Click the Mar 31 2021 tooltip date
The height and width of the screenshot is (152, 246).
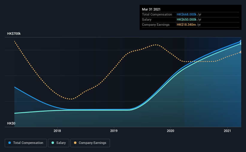[151, 9]
